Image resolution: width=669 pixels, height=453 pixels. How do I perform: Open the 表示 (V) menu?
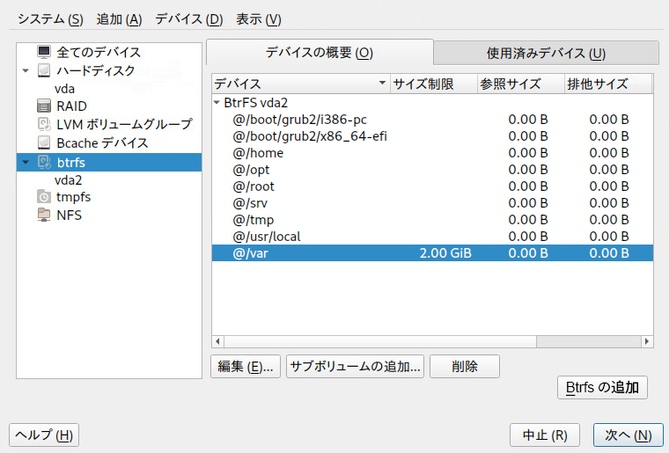tap(259, 19)
